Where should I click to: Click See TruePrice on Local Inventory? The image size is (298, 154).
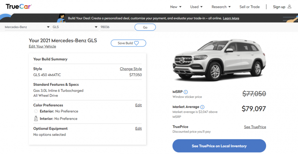point(219,146)
